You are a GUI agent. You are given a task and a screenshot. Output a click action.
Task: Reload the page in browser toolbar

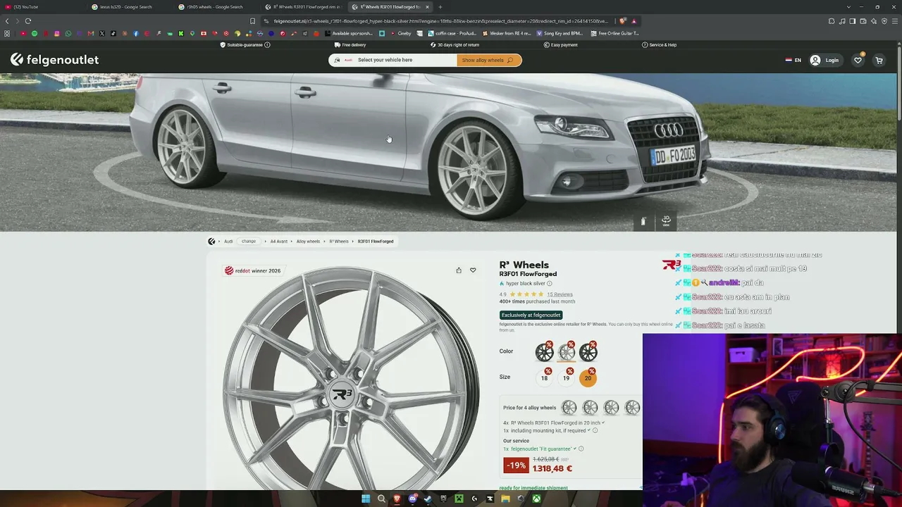[x=28, y=21]
